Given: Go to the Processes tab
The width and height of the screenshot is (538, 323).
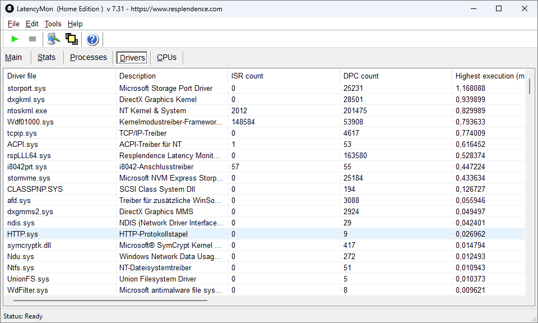Looking at the screenshot, I should [88, 57].
